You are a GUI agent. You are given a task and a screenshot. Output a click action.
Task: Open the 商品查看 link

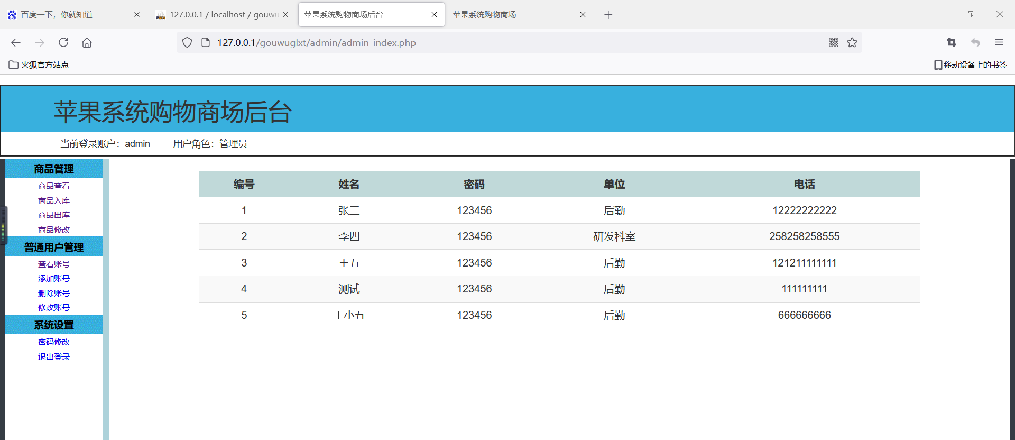pos(54,186)
